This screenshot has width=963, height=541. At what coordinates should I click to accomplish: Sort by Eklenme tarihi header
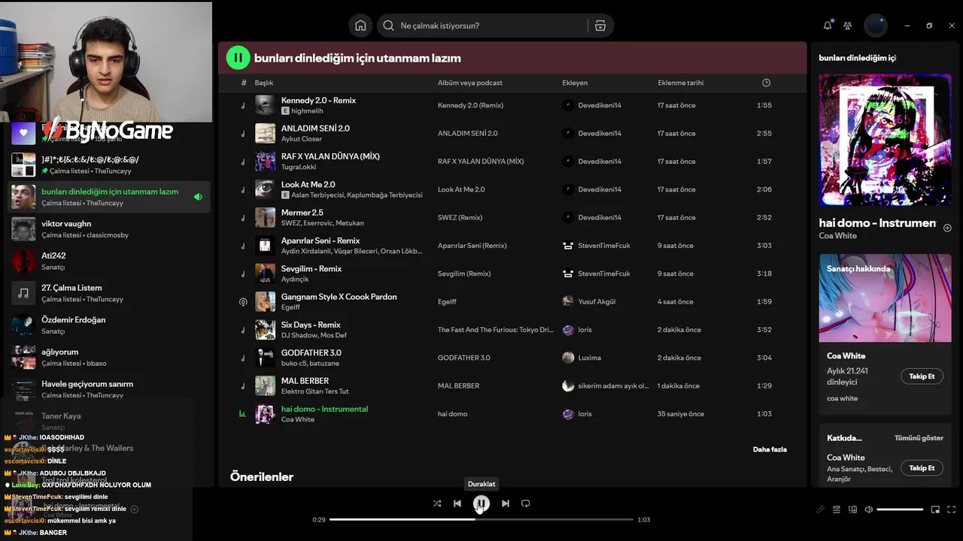pyautogui.click(x=681, y=83)
